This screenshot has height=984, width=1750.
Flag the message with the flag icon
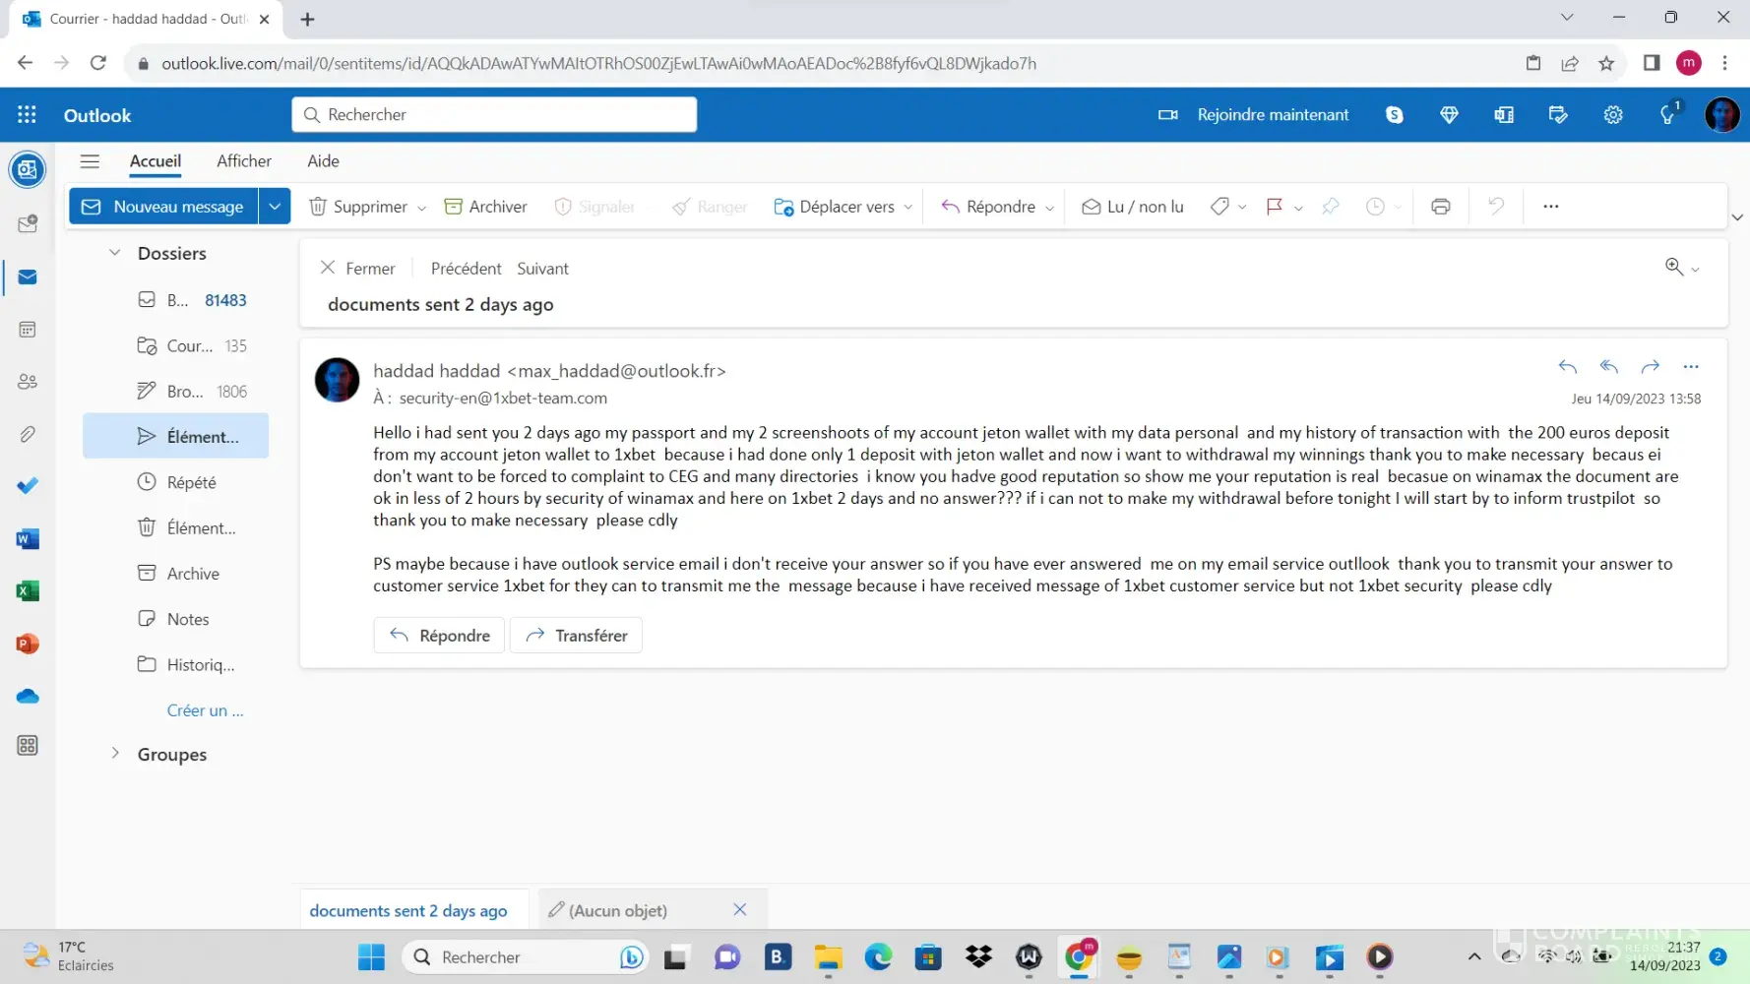point(1274,207)
